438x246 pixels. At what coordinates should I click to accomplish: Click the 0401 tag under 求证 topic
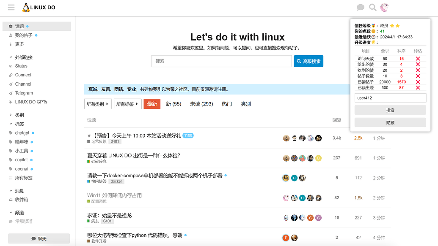pyautogui.click(x=107, y=221)
